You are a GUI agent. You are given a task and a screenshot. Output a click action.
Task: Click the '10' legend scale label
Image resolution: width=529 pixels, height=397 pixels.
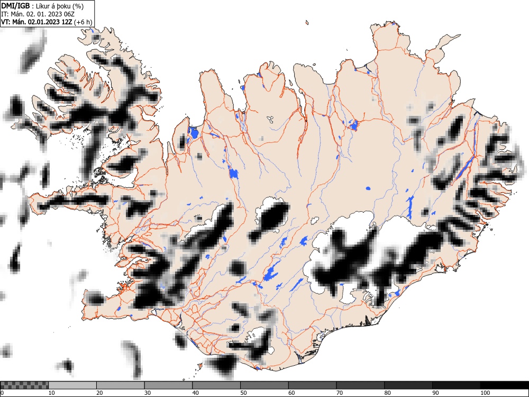point(52,393)
